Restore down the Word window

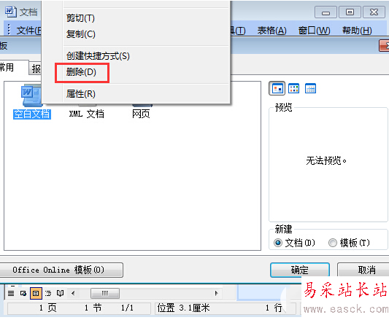point(350,12)
